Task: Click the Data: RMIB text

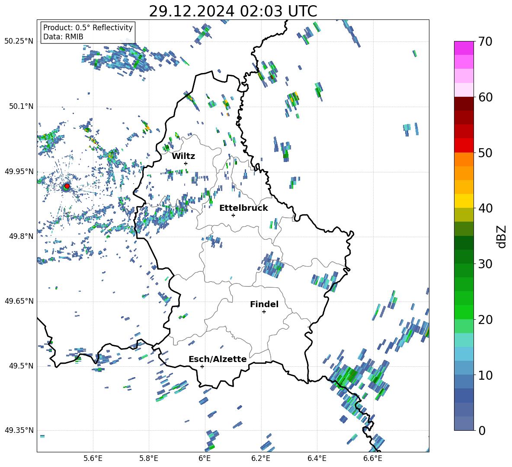Action: click(x=63, y=37)
